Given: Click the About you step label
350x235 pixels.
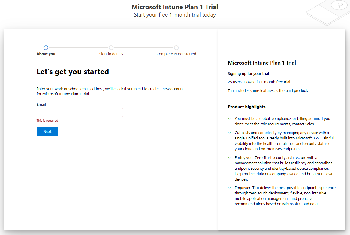Looking at the screenshot, I should (x=46, y=54).
